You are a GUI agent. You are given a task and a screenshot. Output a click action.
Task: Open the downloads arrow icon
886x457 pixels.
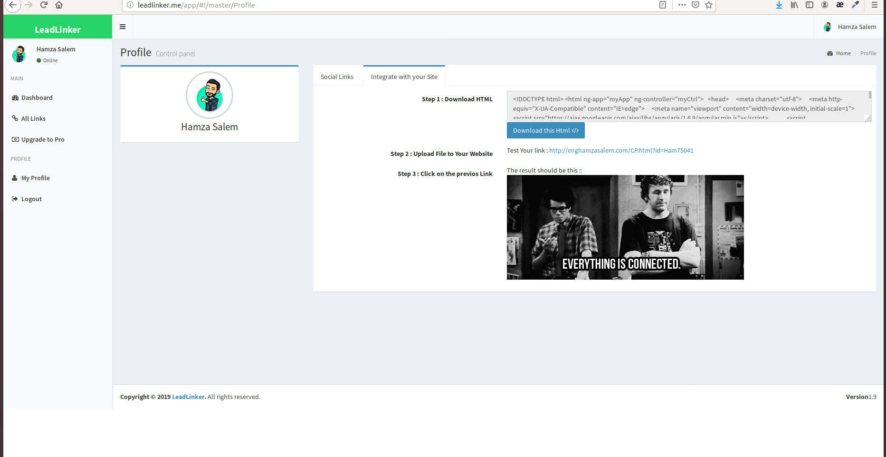tap(779, 5)
